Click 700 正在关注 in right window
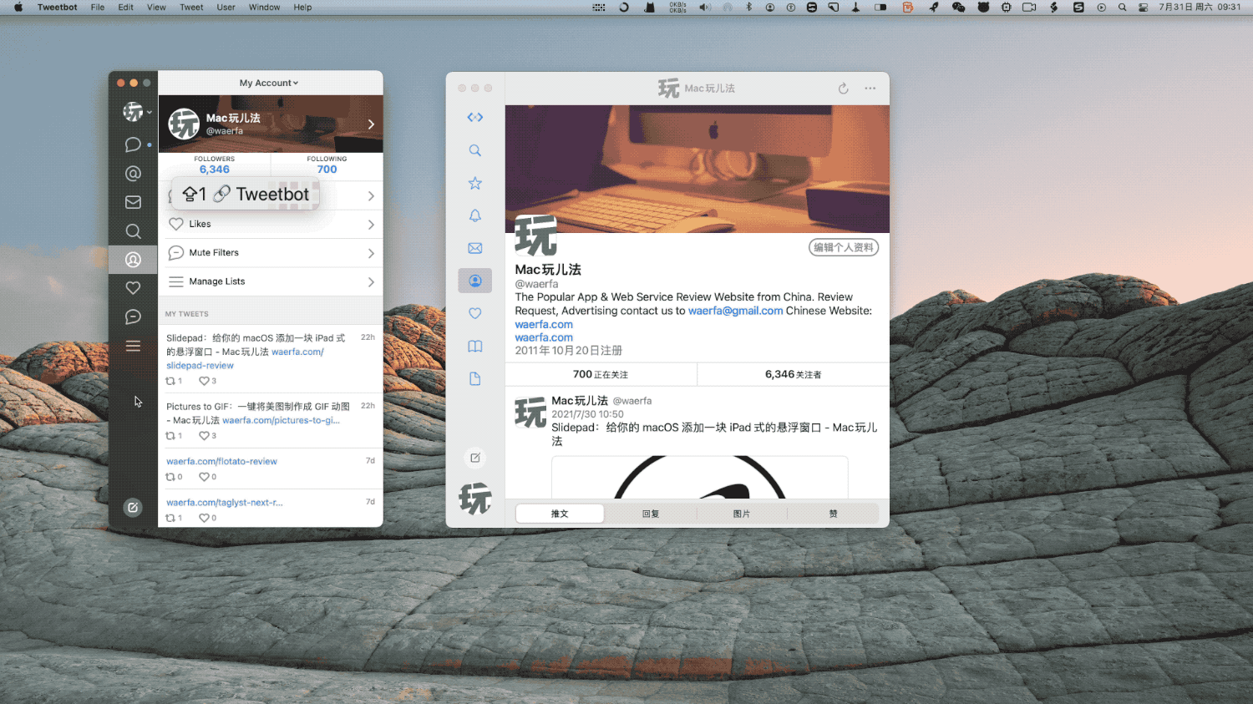Screen dimensions: 1253x704 click(601, 374)
